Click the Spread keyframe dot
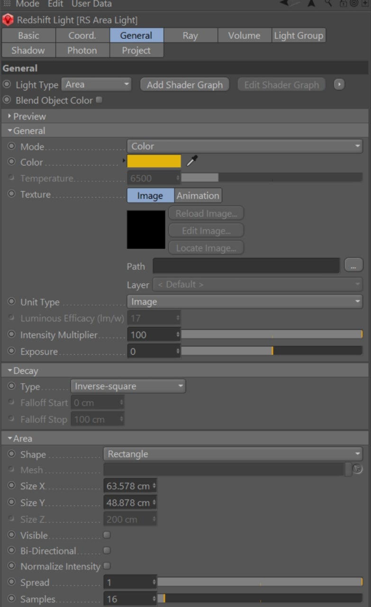 pyautogui.click(x=11, y=582)
